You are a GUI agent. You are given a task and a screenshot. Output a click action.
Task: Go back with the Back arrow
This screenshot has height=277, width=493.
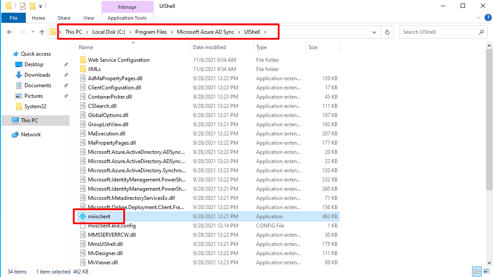click(10, 32)
